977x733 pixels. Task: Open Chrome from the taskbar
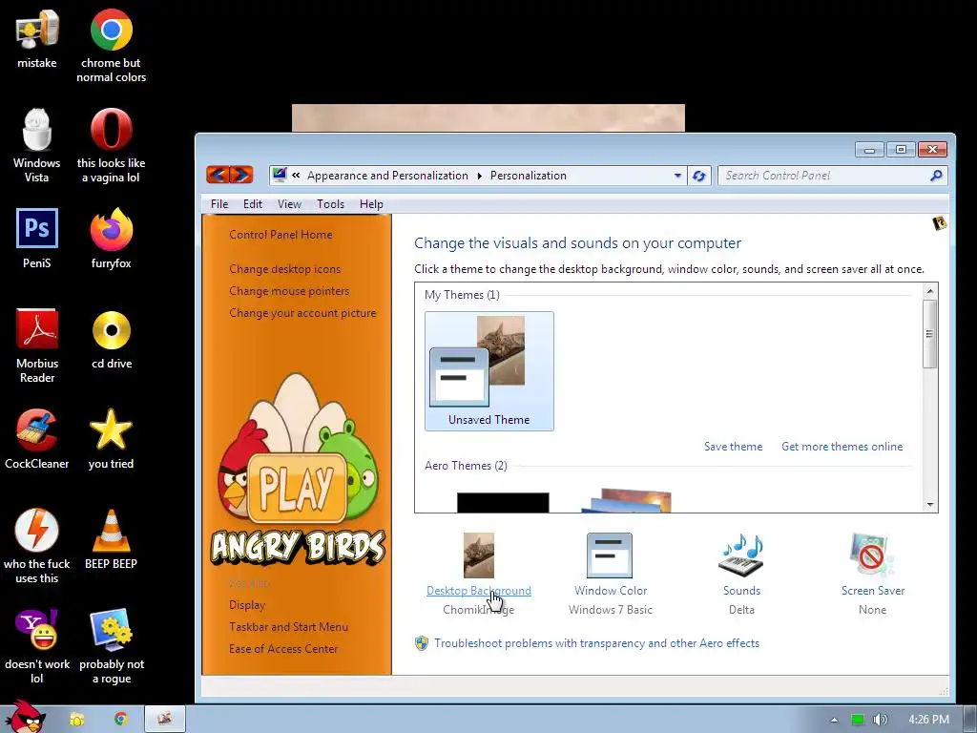point(121,719)
